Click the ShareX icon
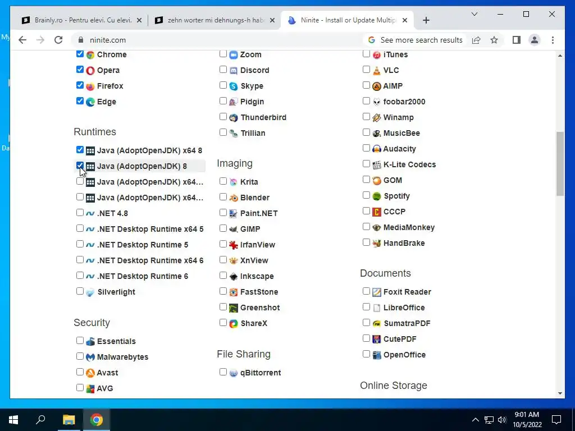This screenshot has height=431, width=575. 234,324
